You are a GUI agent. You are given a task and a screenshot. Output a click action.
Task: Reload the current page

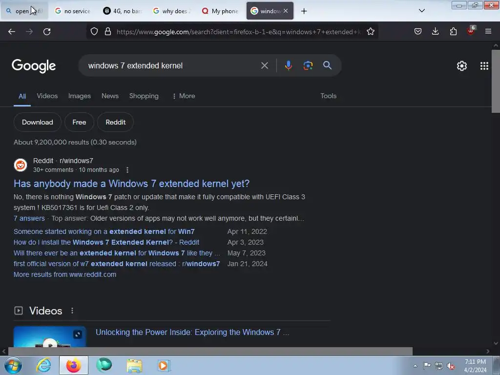tap(47, 32)
